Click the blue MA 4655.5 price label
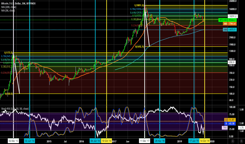This screenshot has width=245, height=144. point(230,29)
